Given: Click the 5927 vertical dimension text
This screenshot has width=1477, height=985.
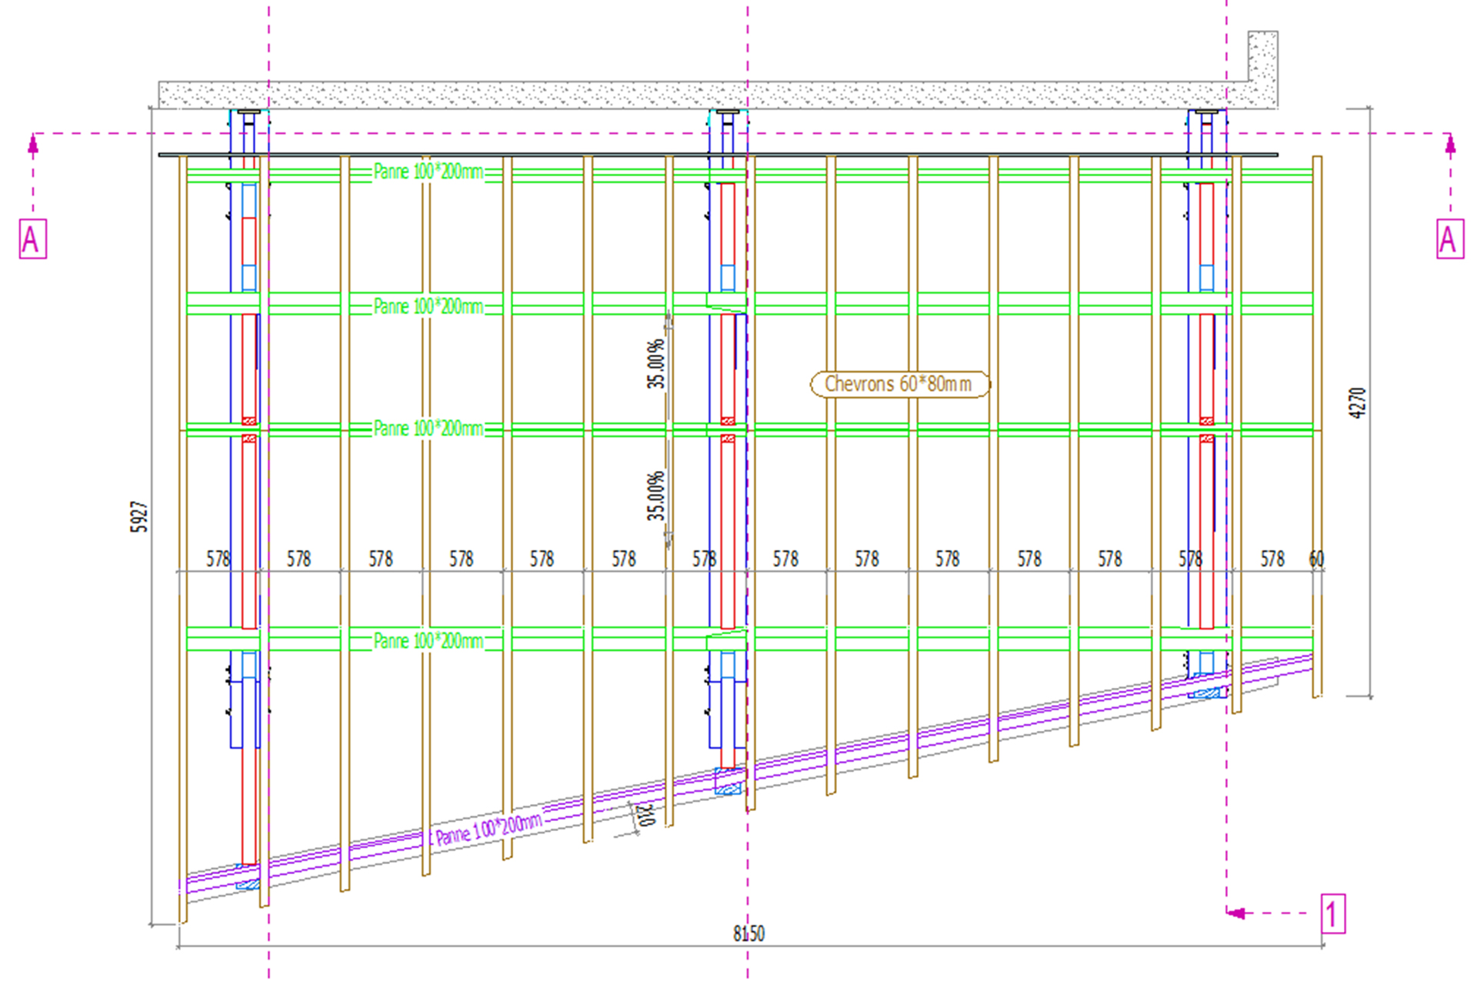Looking at the screenshot, I should tap(139, 516).
